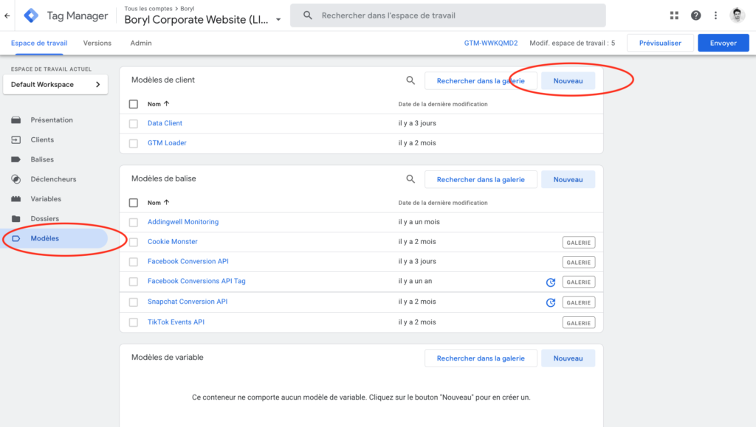
Task: Open the Addingwell Monitoring template
Action: [183, 222]
